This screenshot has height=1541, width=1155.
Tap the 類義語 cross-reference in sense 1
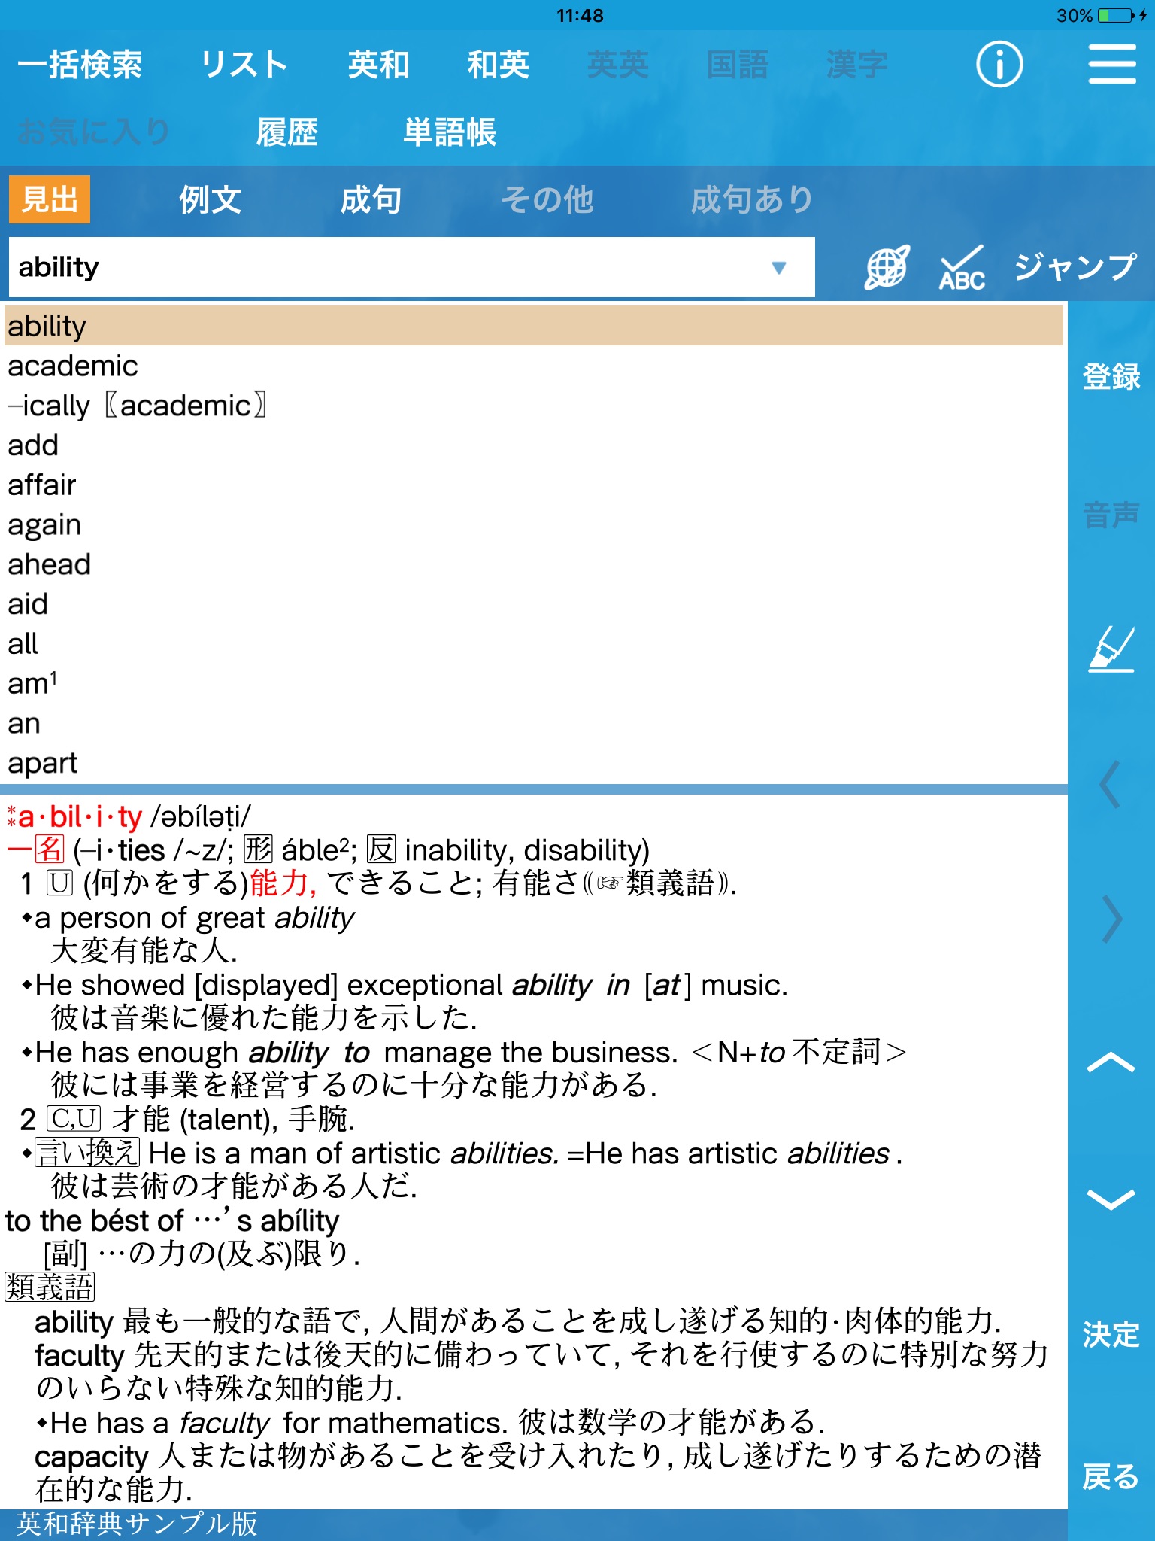click(x=670, y=883)
